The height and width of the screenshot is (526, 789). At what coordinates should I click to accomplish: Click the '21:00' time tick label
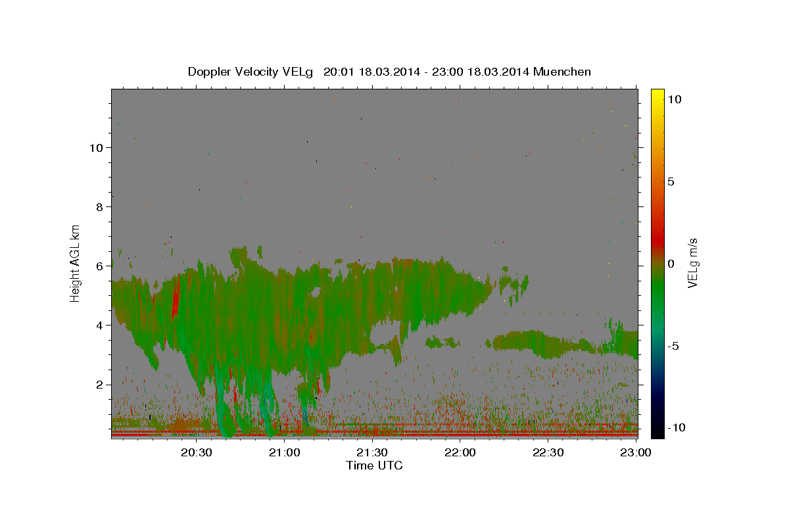[x=285, y=453]
